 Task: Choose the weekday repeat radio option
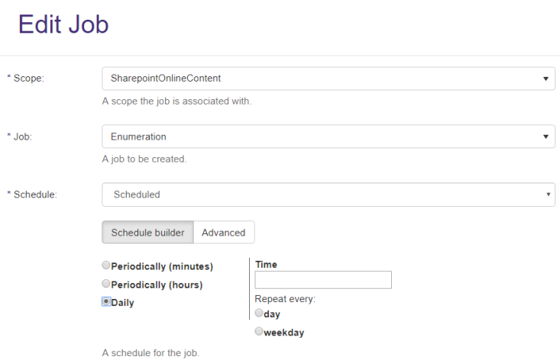[x=259, y=331]
